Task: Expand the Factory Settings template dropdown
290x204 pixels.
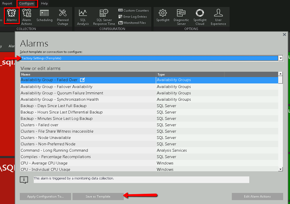Action: (x=281, y=58)
